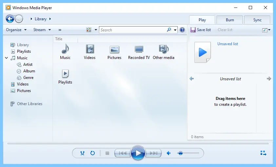
Task: Click the search magnifier icon
Action: point(169,30)
